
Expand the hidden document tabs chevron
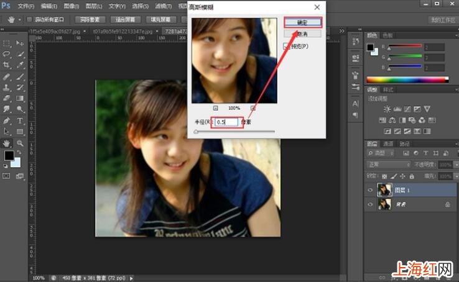point(341,31)
